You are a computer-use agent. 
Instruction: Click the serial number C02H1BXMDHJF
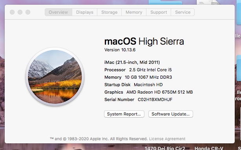point(155,99)
